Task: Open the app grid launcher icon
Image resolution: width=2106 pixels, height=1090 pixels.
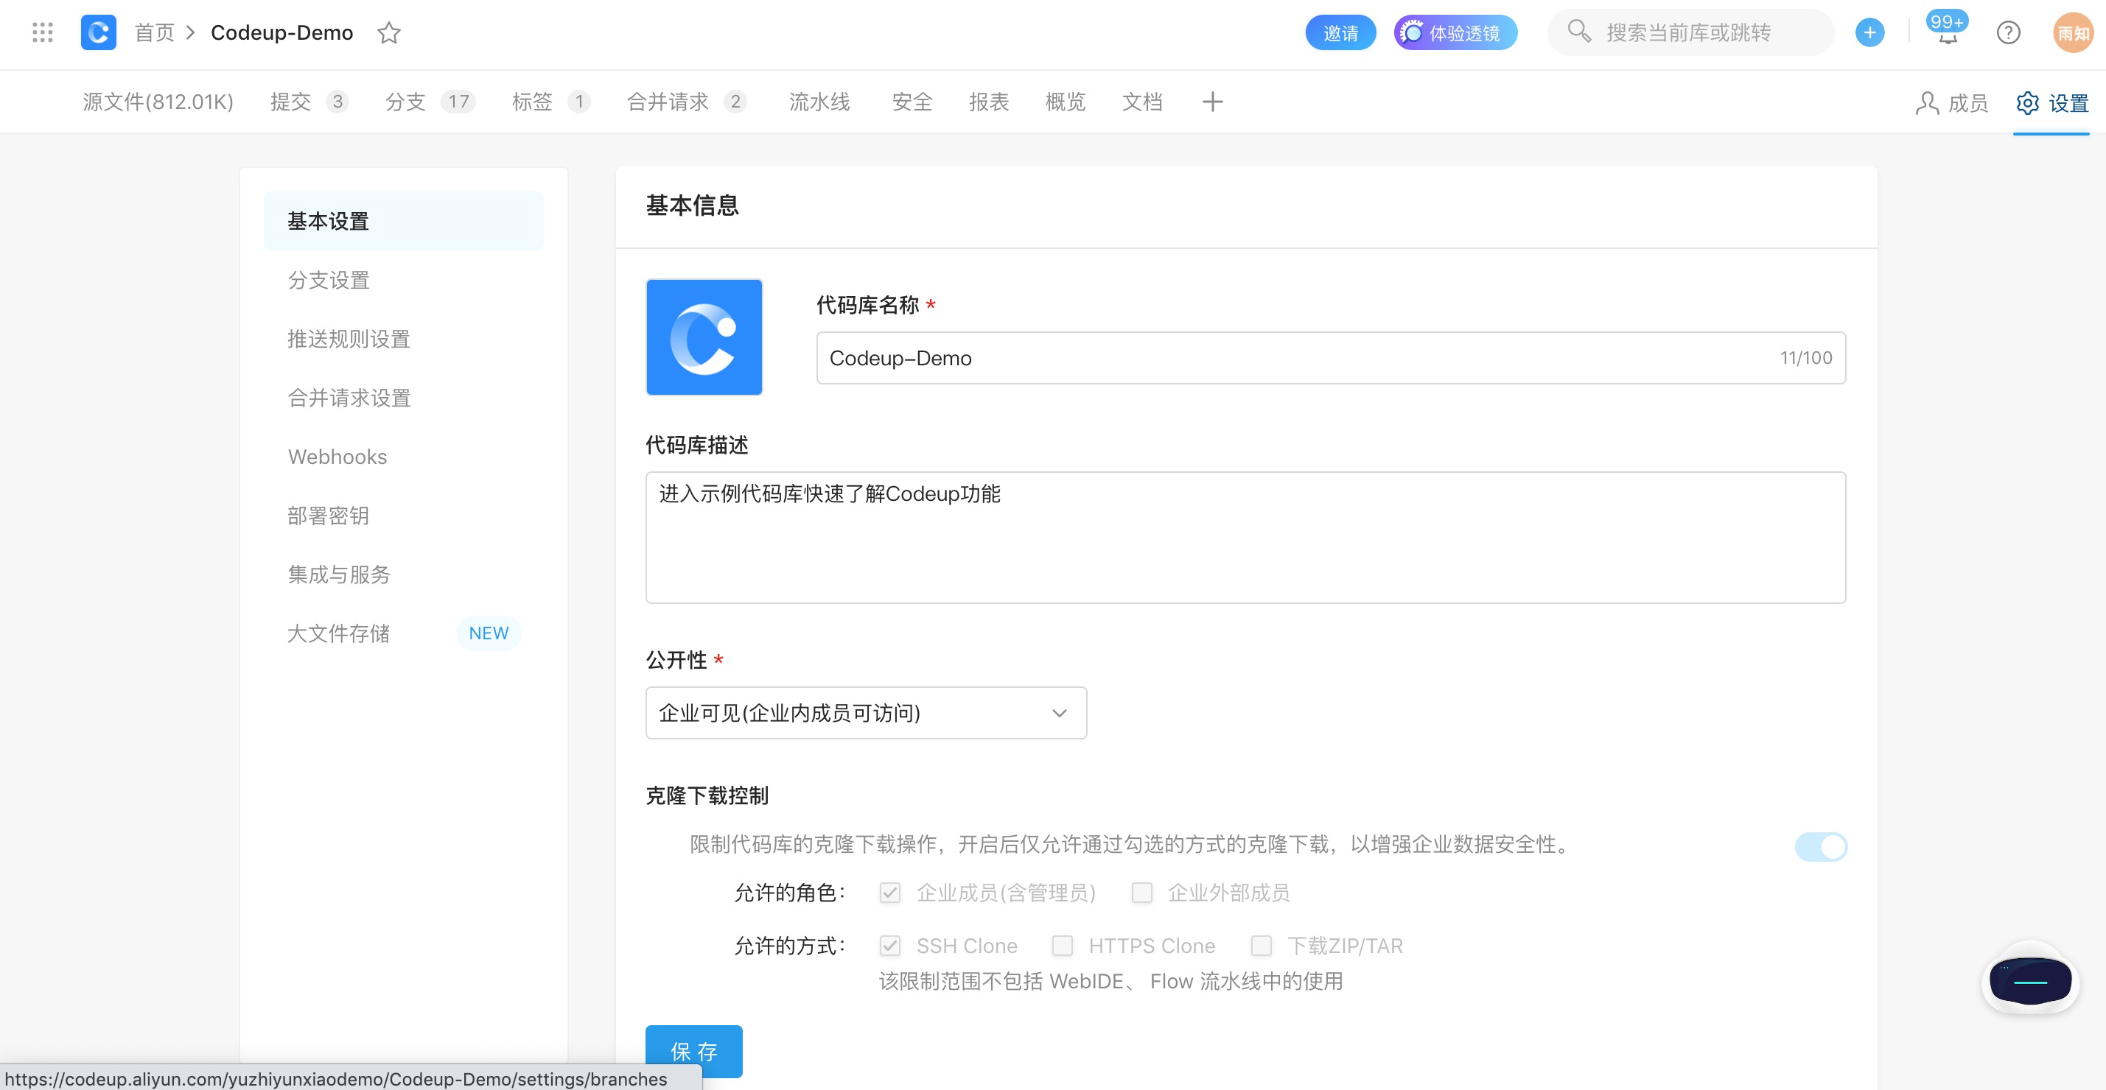Action: pos(43,32)
